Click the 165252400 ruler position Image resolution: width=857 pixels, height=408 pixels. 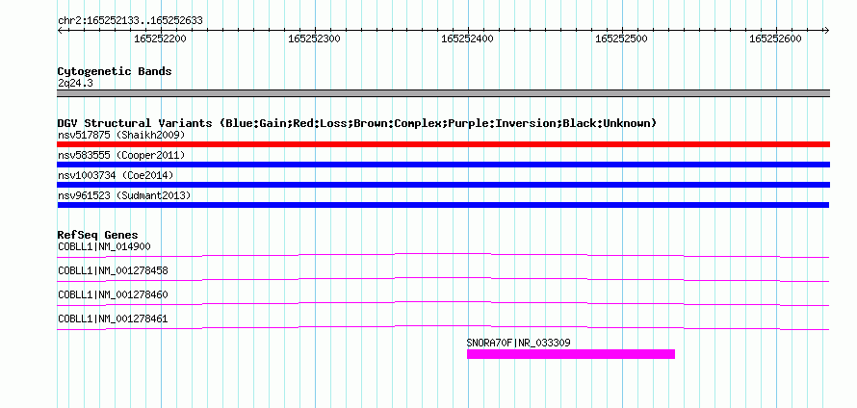(467, 38)
